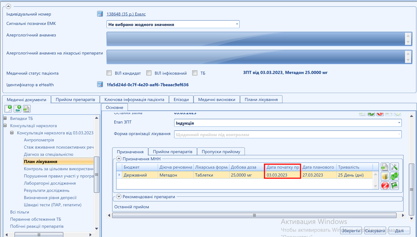Select the Основне tab
Image resolution: width=417 pixels, height=237 pixels.
115,107
